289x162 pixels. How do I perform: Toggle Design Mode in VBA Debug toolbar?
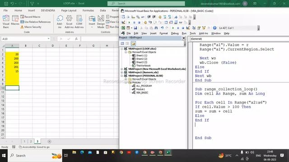[123, 22]
